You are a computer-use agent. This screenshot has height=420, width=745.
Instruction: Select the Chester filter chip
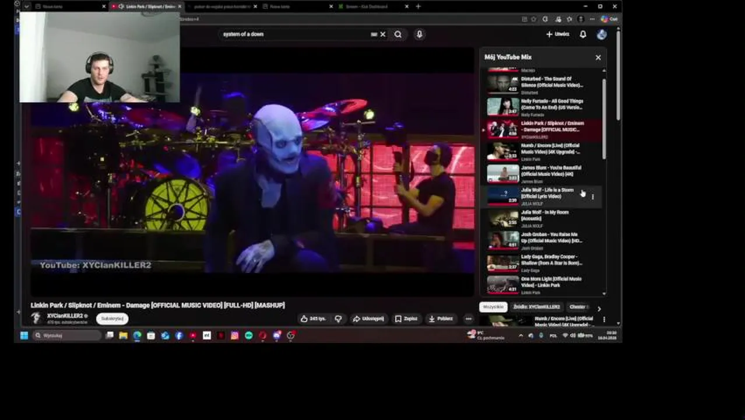(x=578, y=307)
